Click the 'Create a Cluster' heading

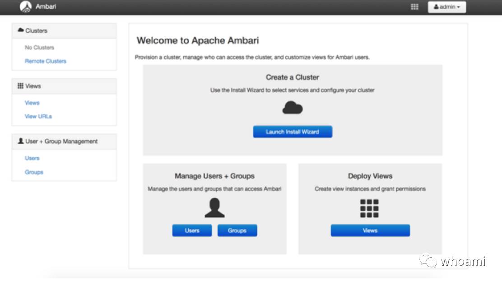click(x=292, y=77)
